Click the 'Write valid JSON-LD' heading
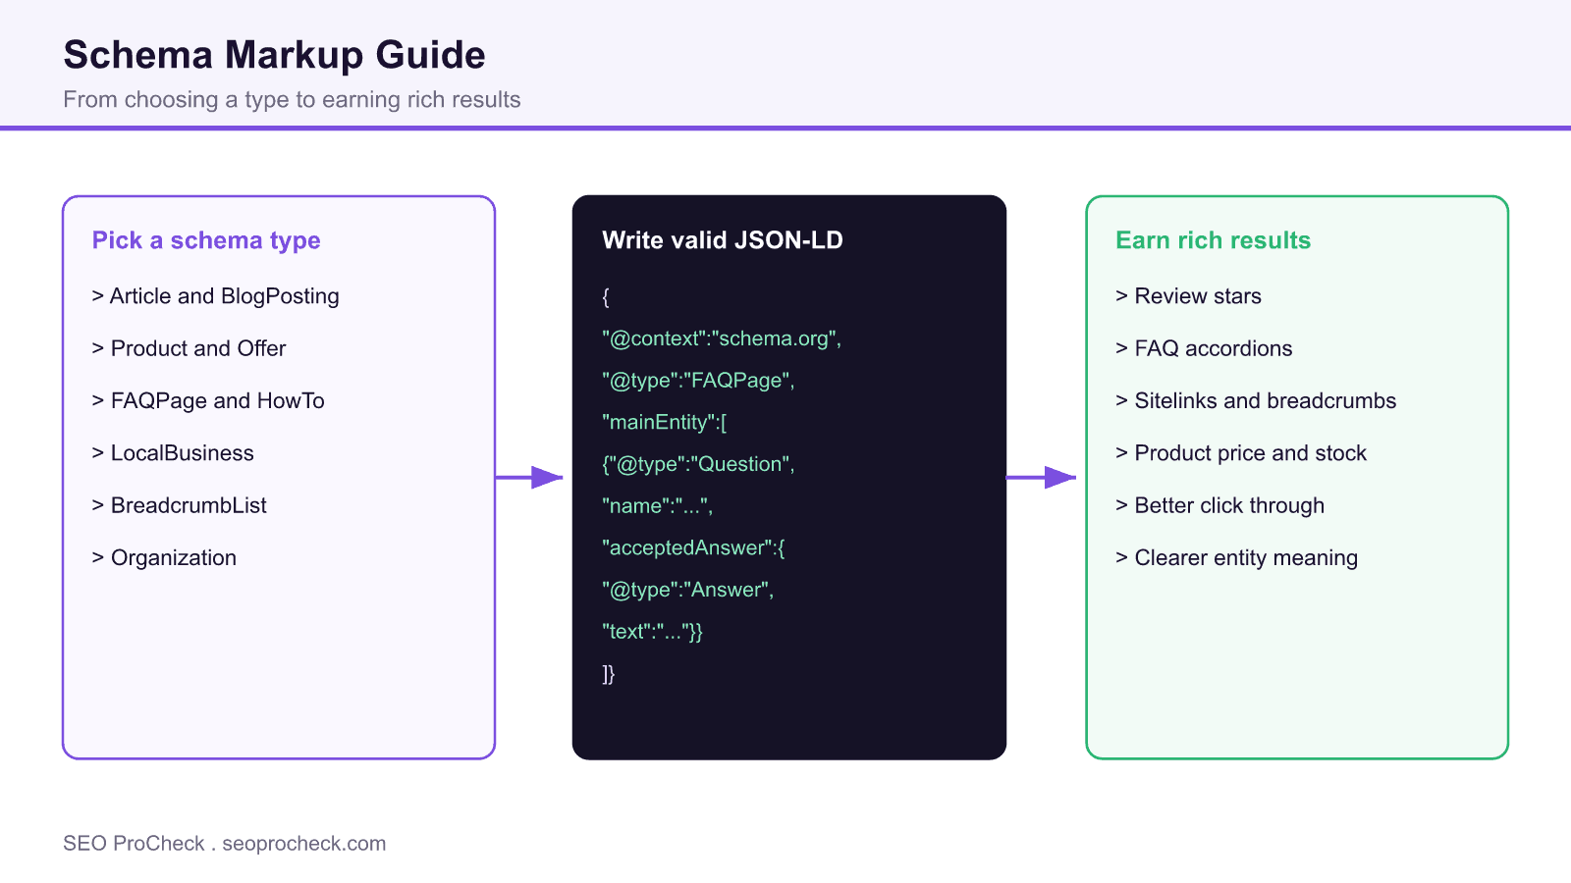The image size is (1571, 883). point(723,240)
